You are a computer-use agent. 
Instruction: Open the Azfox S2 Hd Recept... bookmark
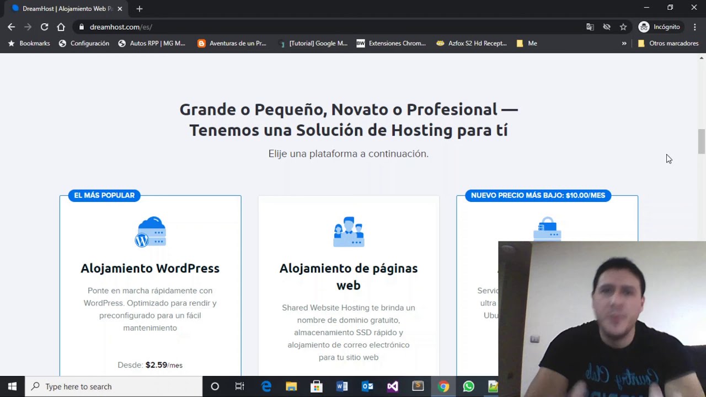(472, 43)
